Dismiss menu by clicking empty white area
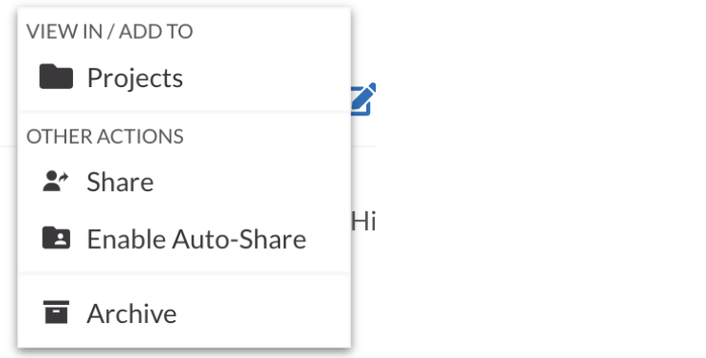Screen dimensions: 706x358 [540, 180]
